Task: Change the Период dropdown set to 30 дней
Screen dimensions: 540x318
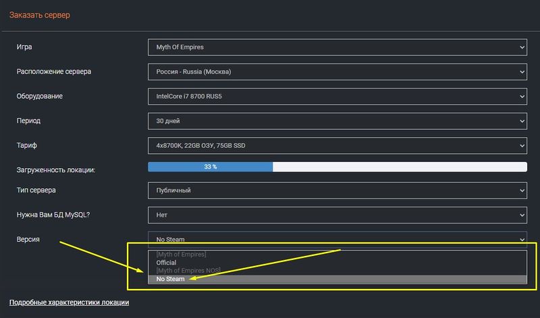Action: [x=337, y=121]
